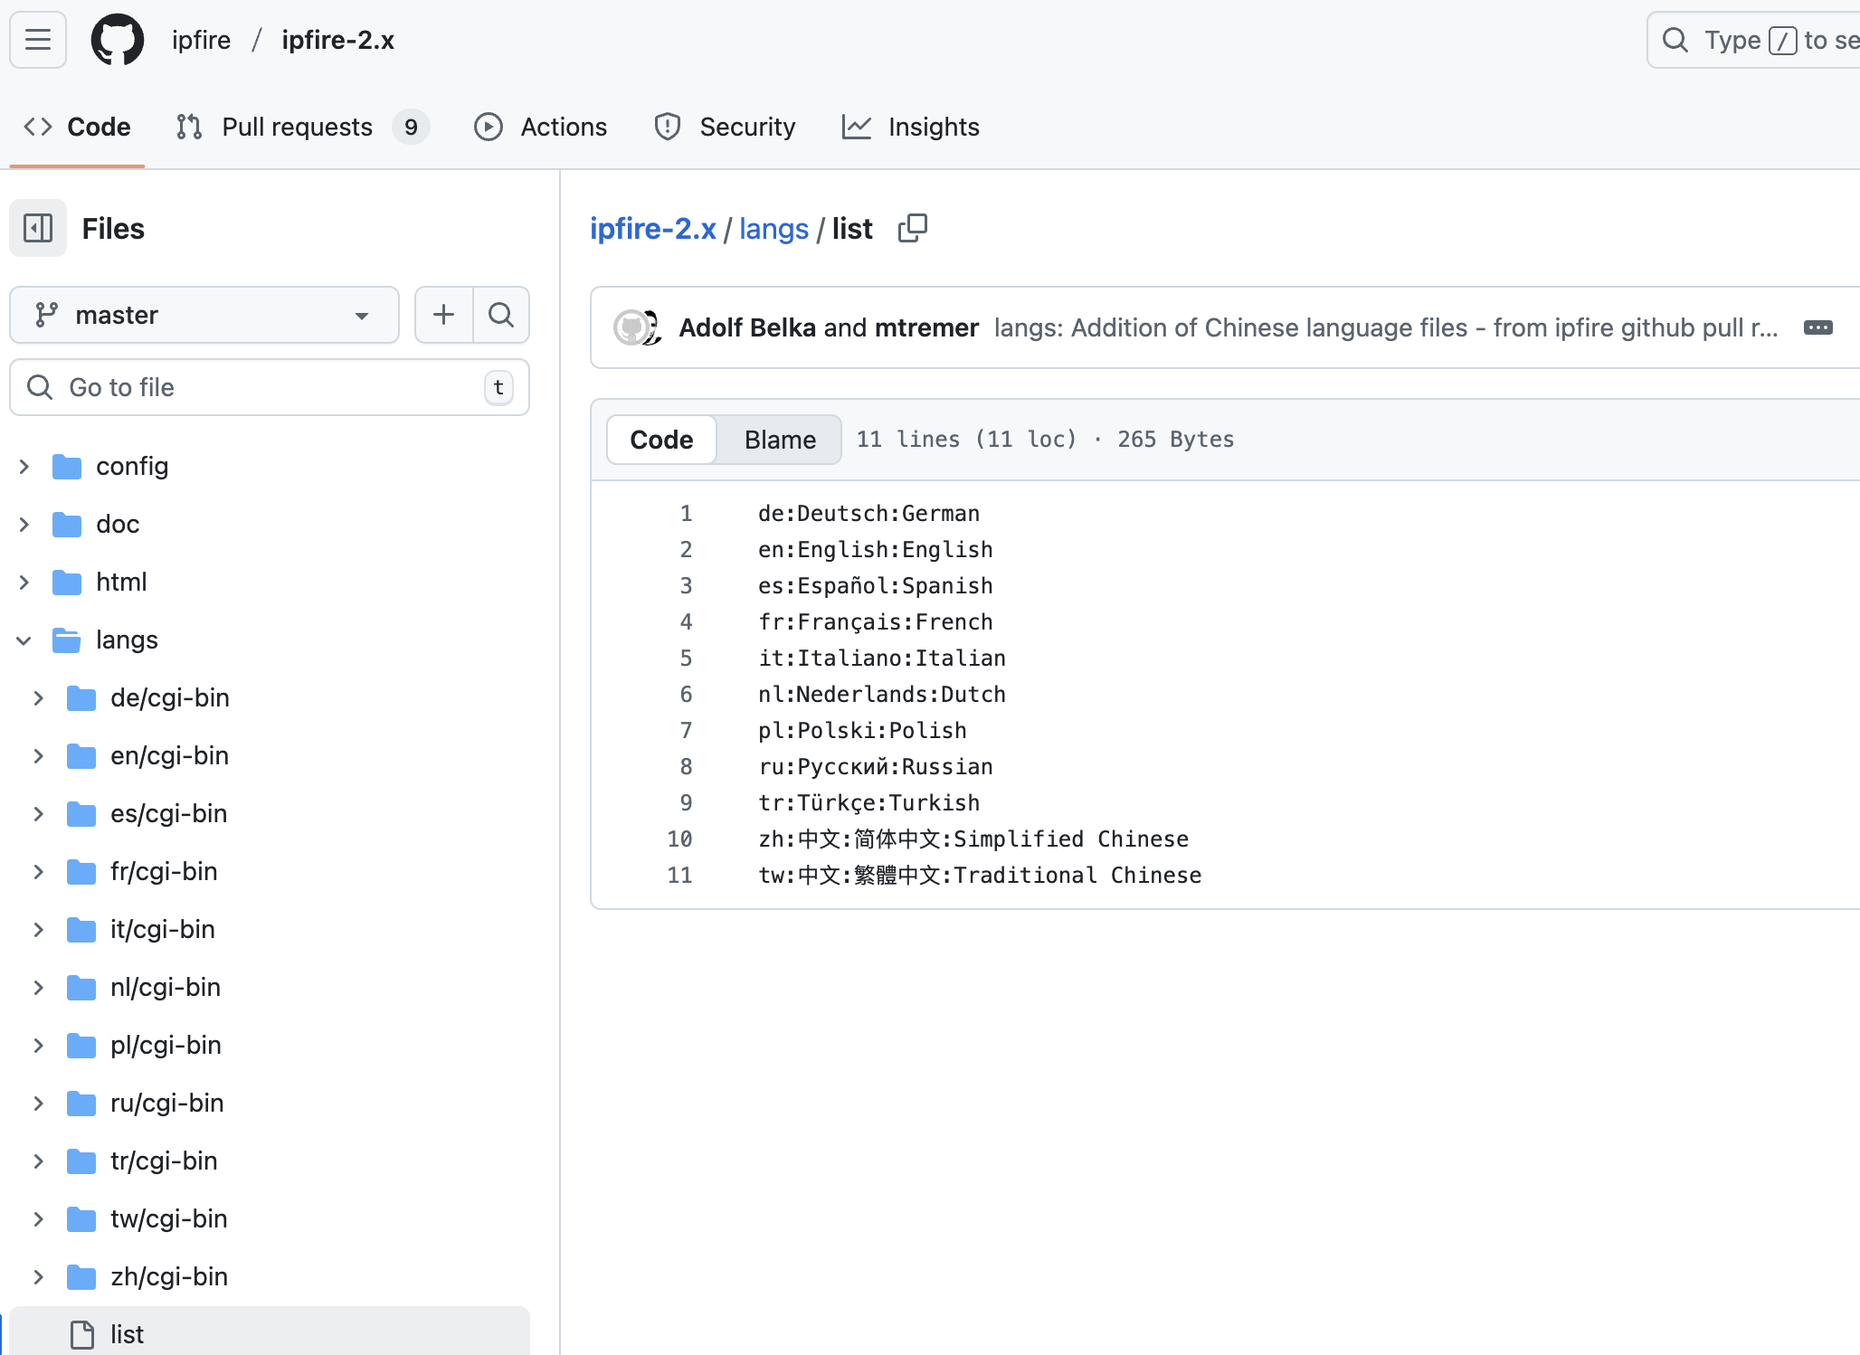The height and width of the screenshot is (1355, 1860).
Task: Click the GitHub Octocat logo
Action: [x=118, y=40]
